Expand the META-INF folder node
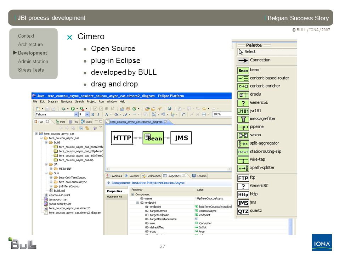 (51, 169)
